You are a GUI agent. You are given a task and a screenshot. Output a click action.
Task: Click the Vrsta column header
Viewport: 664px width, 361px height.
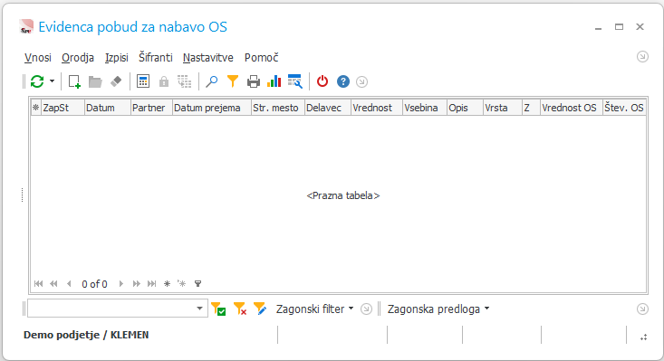click(502, 108)
